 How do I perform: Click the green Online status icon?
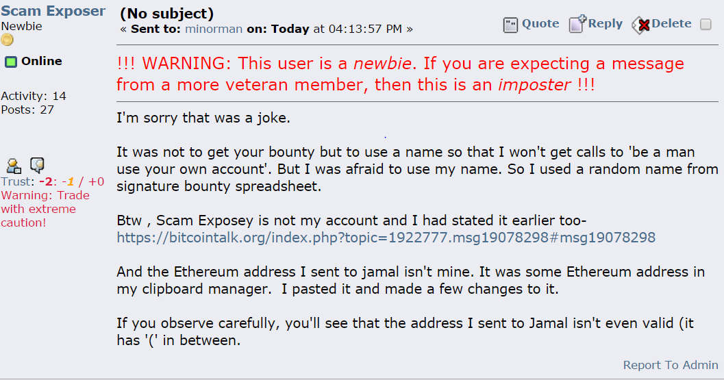pos(11,62)
